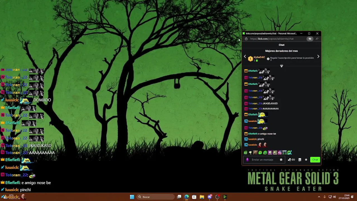Click luusick username on the 'pinchi' message

(252, 139)
